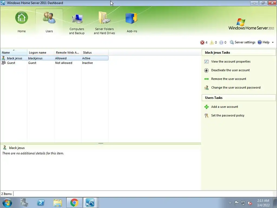Click the Dashboard taskbar button
The image size is (277, 208).
(90, 203)
